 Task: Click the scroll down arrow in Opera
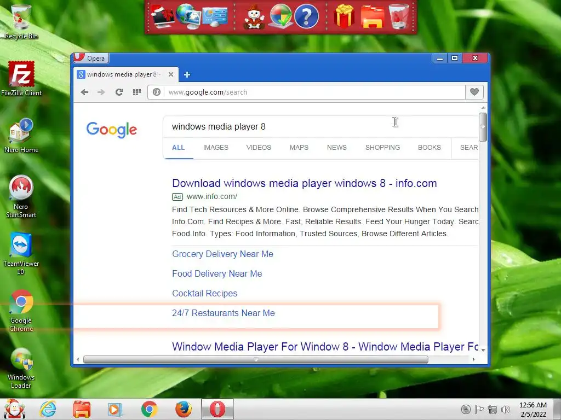(x=483, y=350)
